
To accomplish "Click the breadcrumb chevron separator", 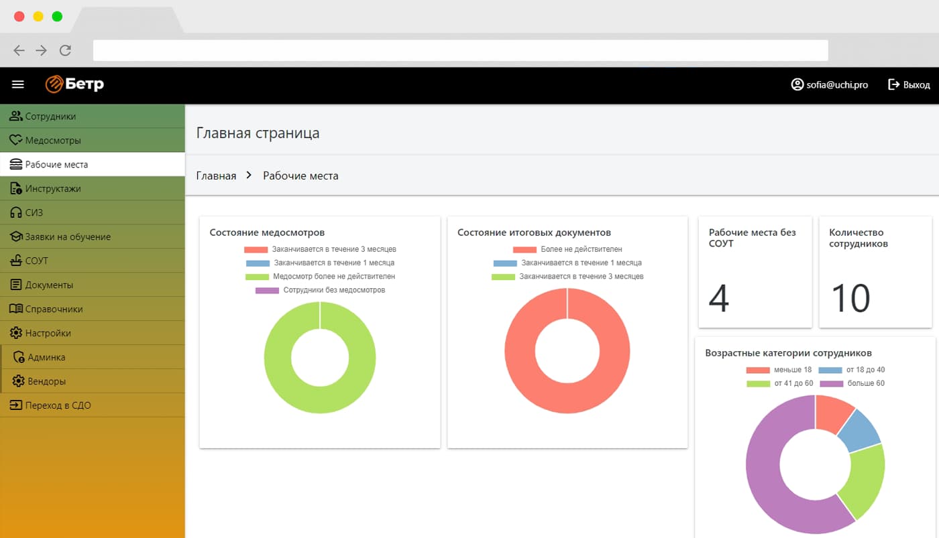I will 249,175.
